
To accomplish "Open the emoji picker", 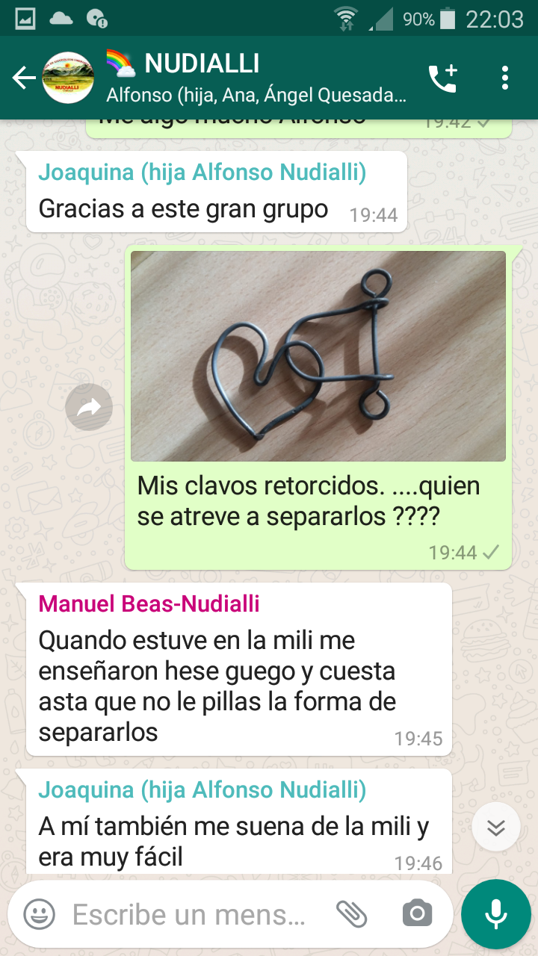I will click(x=39, y=913).
